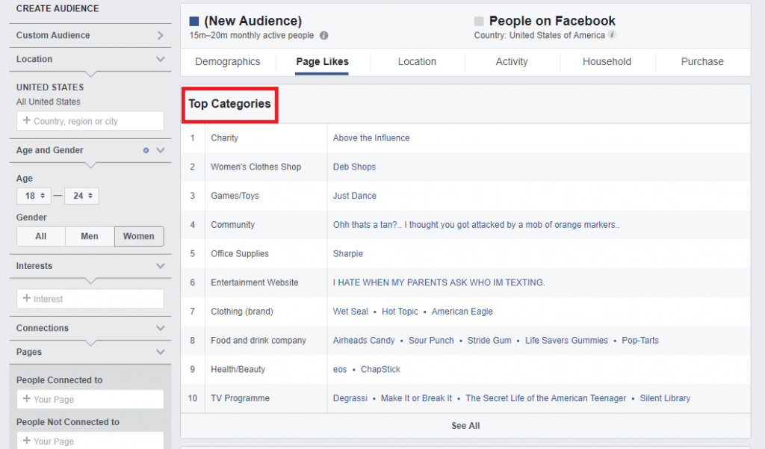Click info icon next to country United States
765x449 pixels.
click(x=612, y=35)
